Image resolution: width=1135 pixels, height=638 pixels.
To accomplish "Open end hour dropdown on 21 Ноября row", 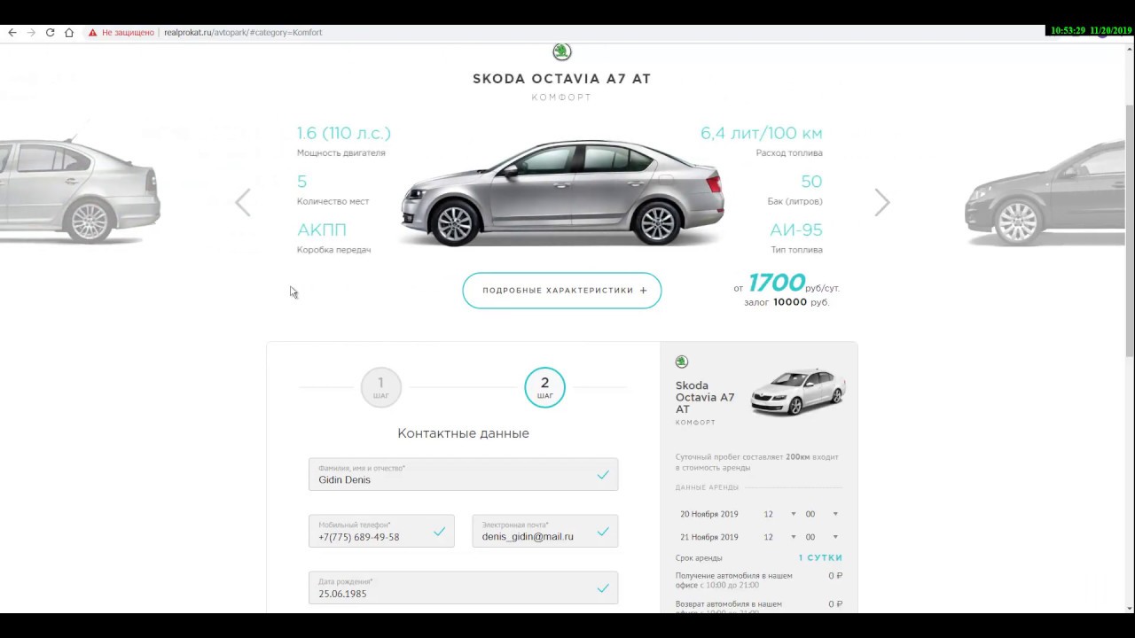I will (x=779, y=537).
